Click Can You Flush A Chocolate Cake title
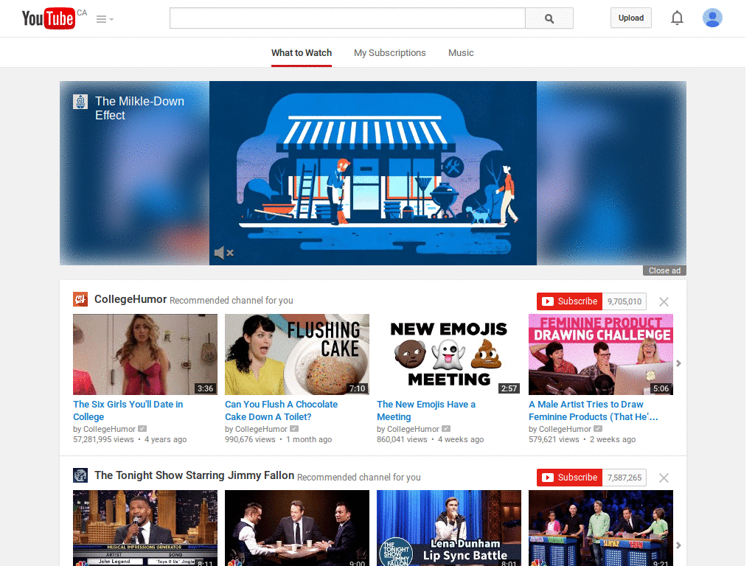Viewport: 755px width, 566px height. pos(281,410)
